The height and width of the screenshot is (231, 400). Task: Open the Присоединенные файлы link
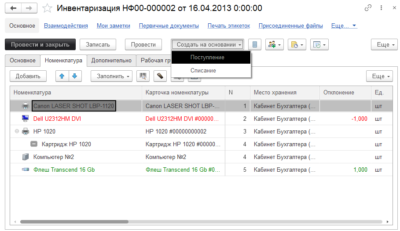click(x=290, y=26)
